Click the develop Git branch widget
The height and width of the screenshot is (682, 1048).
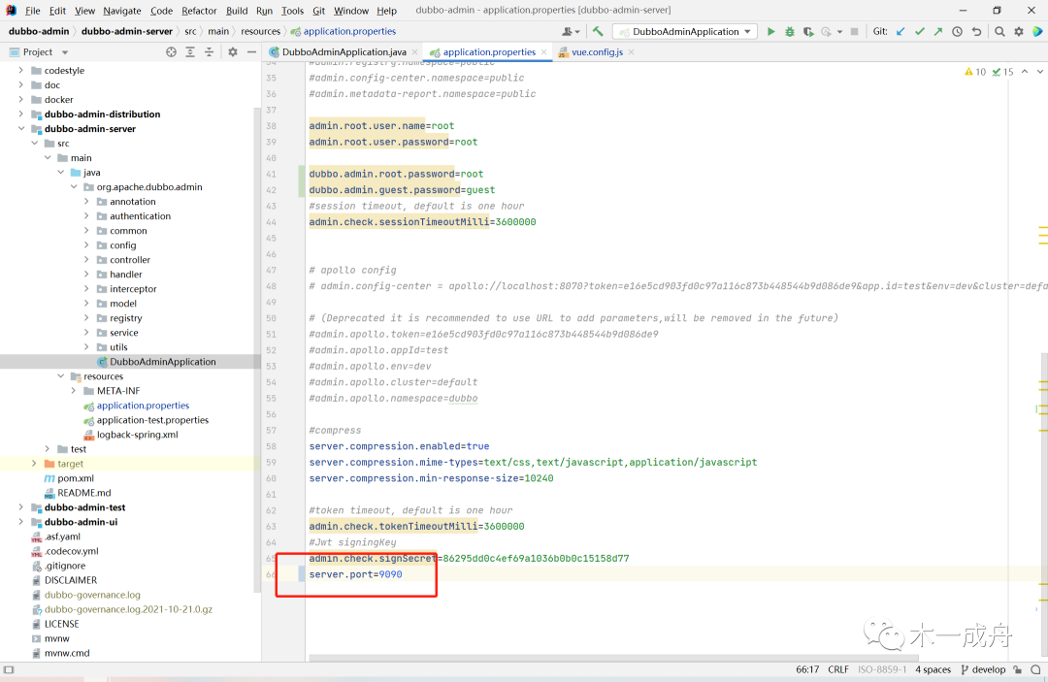pyautogui.click(x=983, y=669)
